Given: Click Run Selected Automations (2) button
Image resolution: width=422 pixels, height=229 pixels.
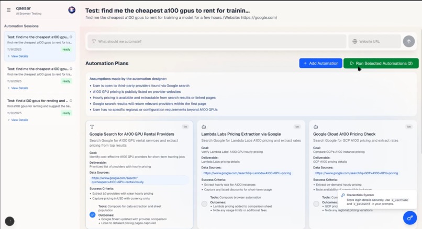Looking at the screenshot, I should pyautogui.click(x=381, y=63).
